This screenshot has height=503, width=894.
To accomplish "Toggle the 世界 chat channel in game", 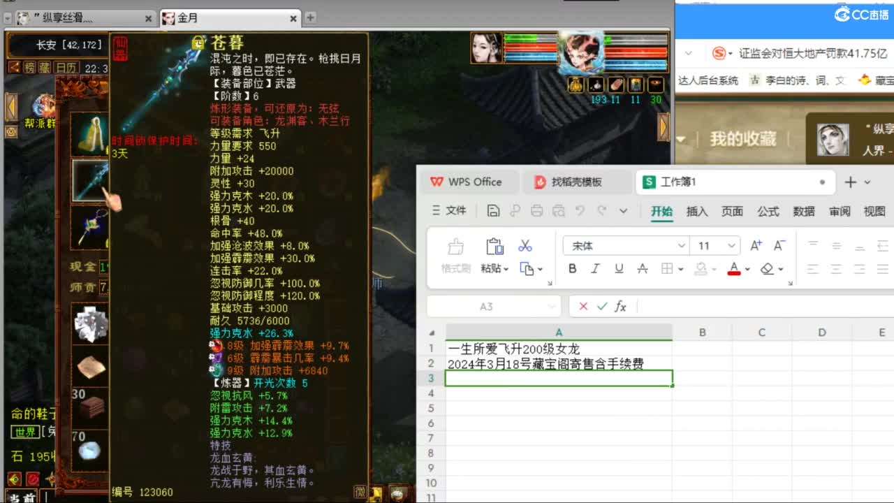I will [x=26, y=432].
